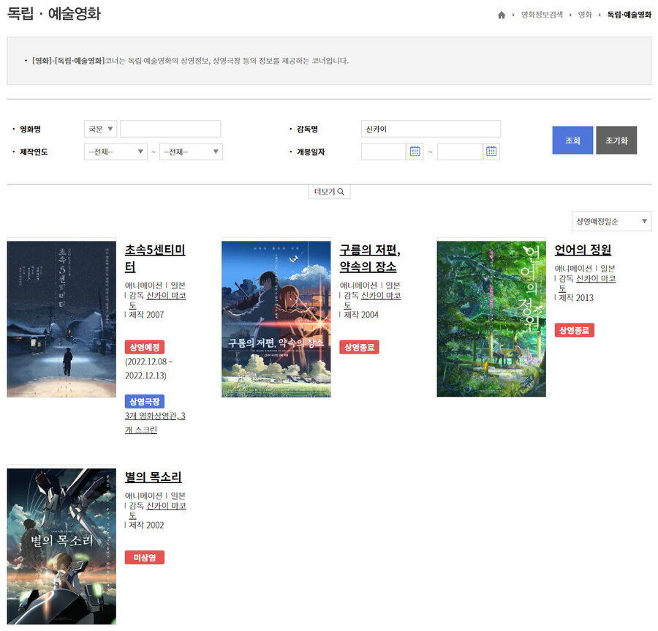Go to the home icon in breadcrumb
Screen dimensions: 658x631
coord(501,15)
